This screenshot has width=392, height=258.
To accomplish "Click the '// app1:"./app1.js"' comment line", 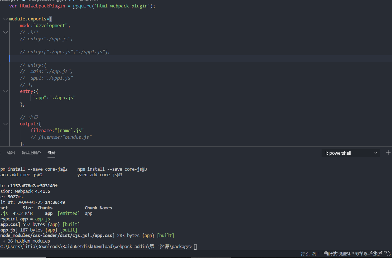I will click(x=46, y=78).
